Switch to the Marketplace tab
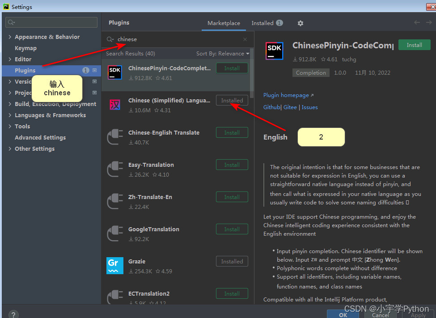Image resolution: width=436 pixels, height=318 pixels. click(224, 23)
